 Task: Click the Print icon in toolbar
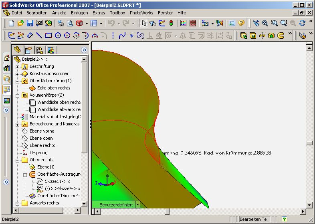tap(61, 23)
